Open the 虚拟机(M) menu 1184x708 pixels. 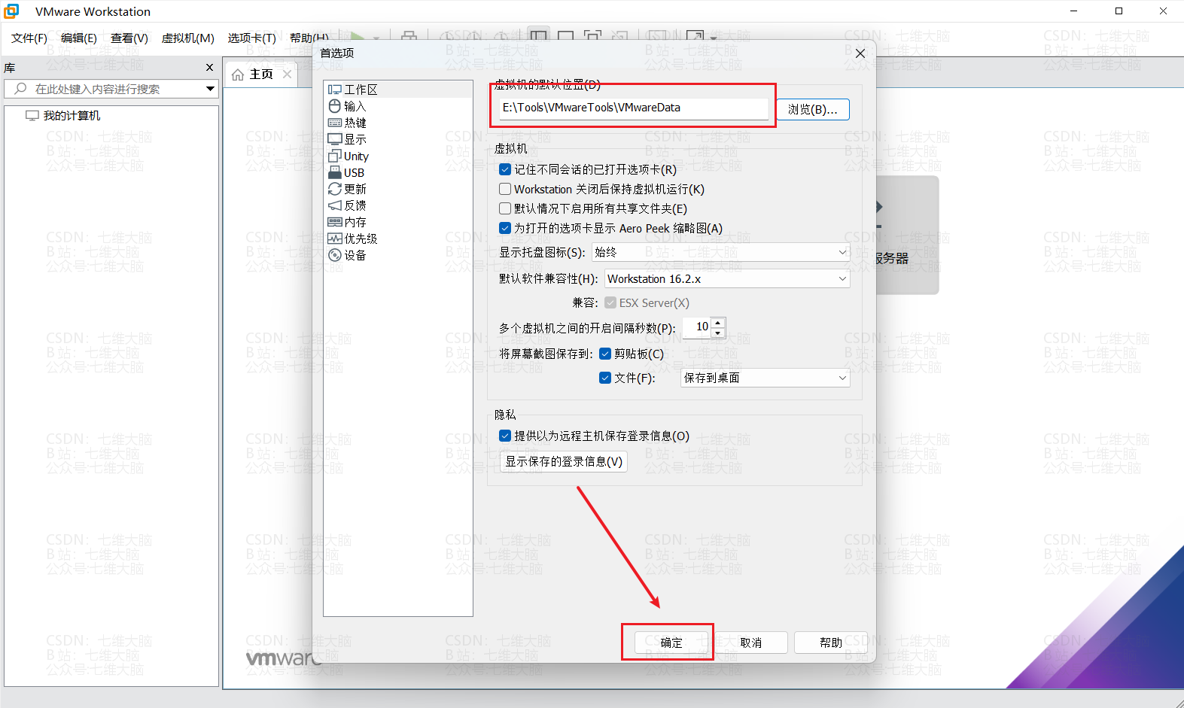click(x=188, y=38)
